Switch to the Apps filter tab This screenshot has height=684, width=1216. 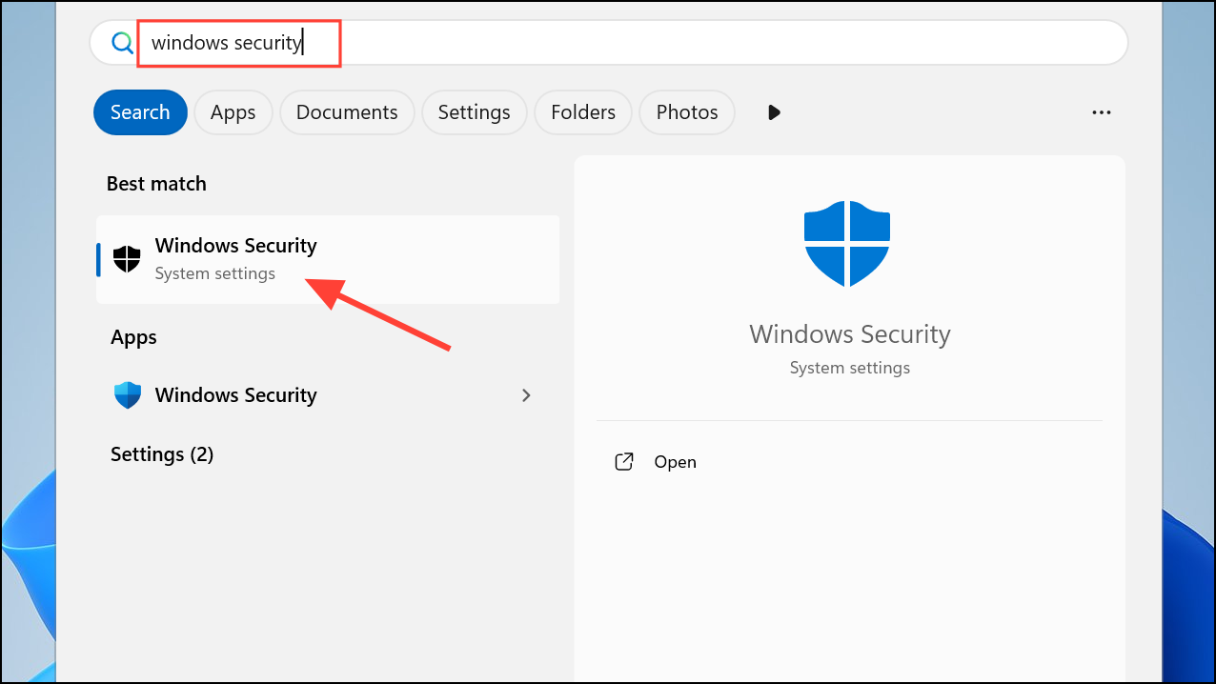(x=233, y=112)
